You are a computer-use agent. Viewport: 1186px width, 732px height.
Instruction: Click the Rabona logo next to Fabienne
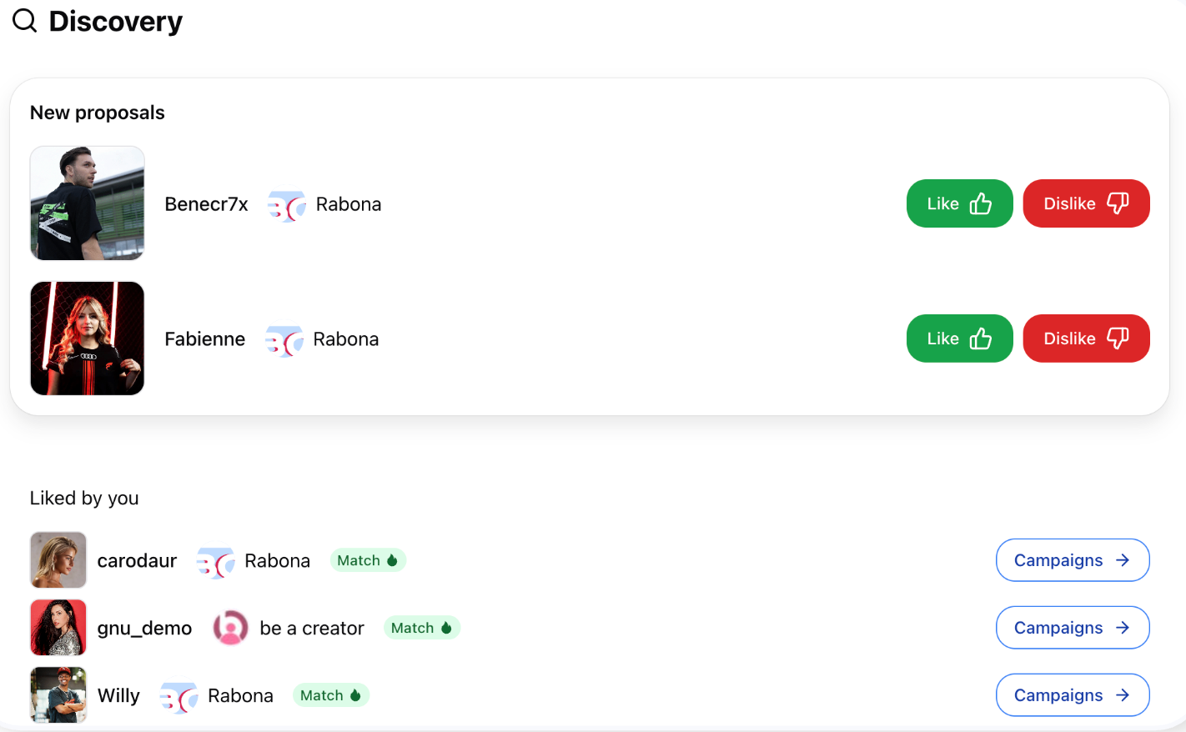[x=284, y=340]
